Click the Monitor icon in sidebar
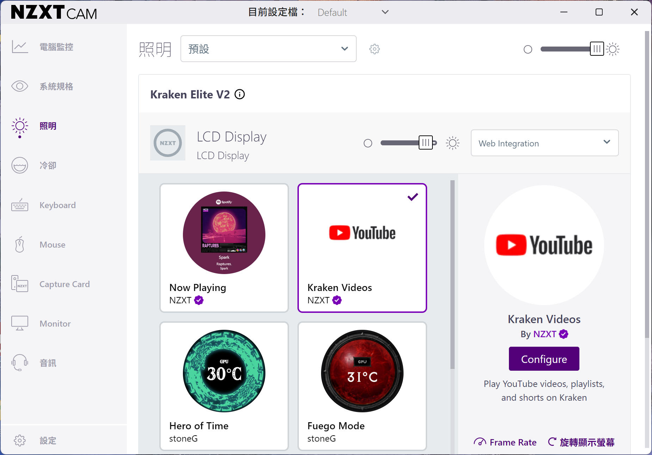652x455 pixels. point(20,323)
